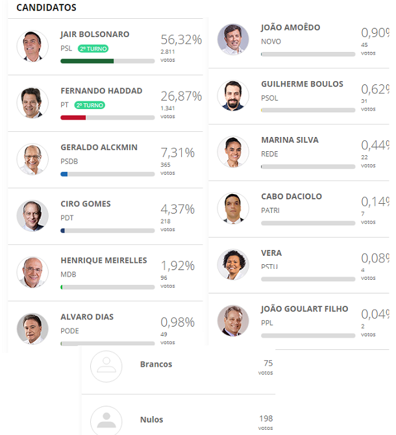
Task: Click the 2º TURNO badge next to PSL
Action: pyautogui.click(x=93, y=49)
